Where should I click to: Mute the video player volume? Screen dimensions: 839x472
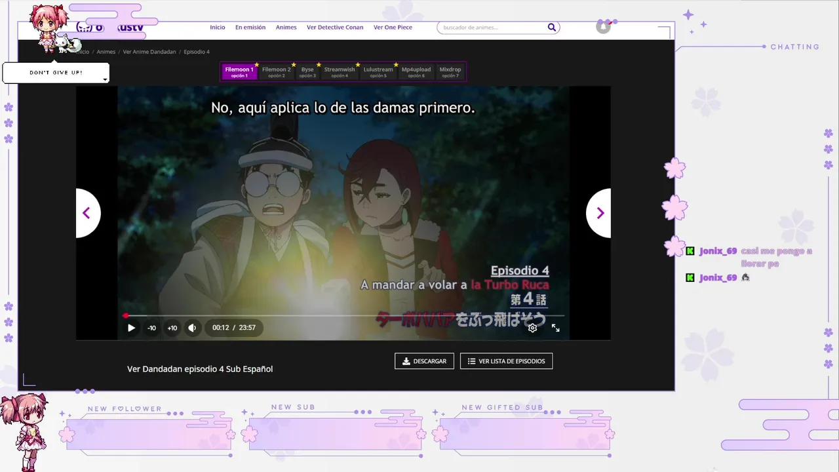(x=192, y=328)
